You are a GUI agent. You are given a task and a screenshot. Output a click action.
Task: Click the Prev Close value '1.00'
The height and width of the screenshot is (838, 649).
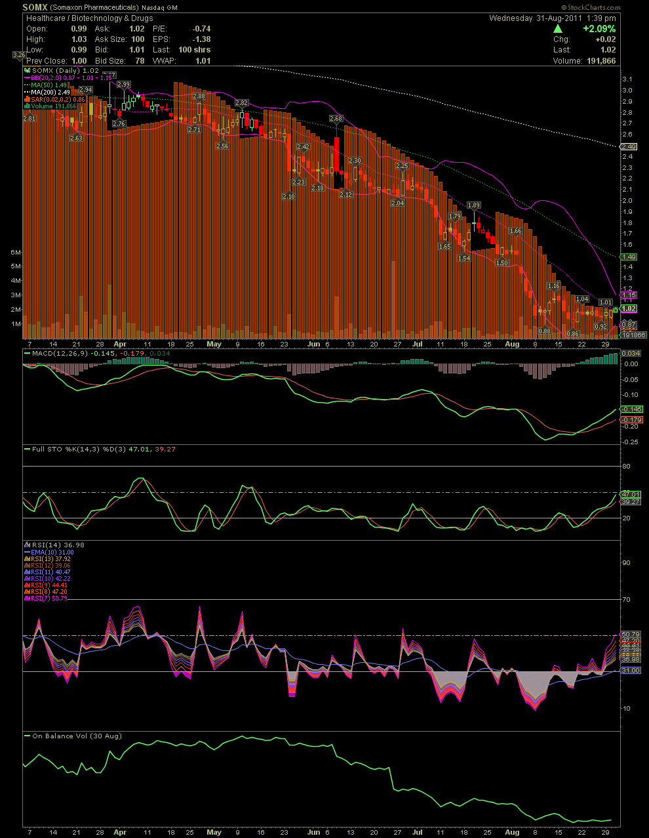(79, 60)
